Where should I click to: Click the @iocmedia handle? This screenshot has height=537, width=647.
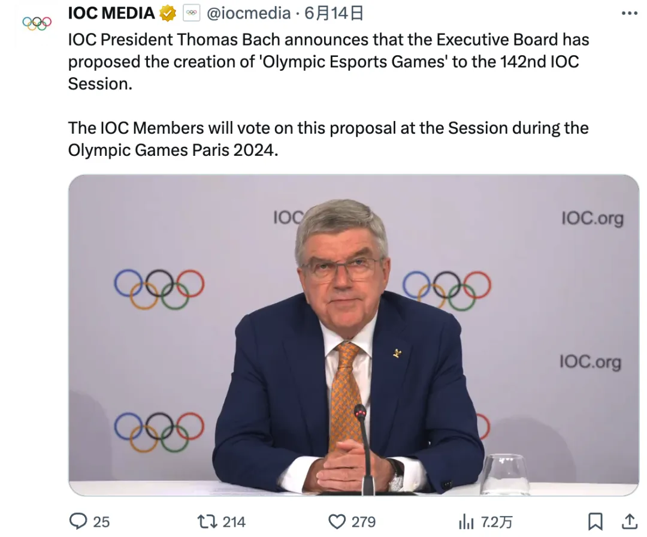(x=249, y=13)
